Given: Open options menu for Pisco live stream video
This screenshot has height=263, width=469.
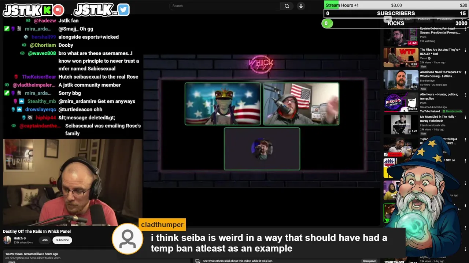Looking at the screenshot, I should click(466, 28).
